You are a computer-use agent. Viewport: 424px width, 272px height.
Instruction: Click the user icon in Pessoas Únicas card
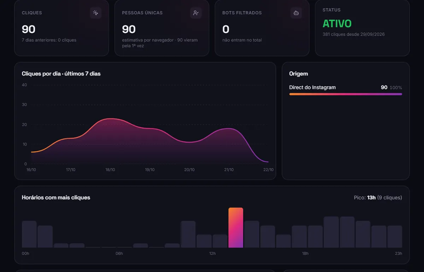(196, 13)
